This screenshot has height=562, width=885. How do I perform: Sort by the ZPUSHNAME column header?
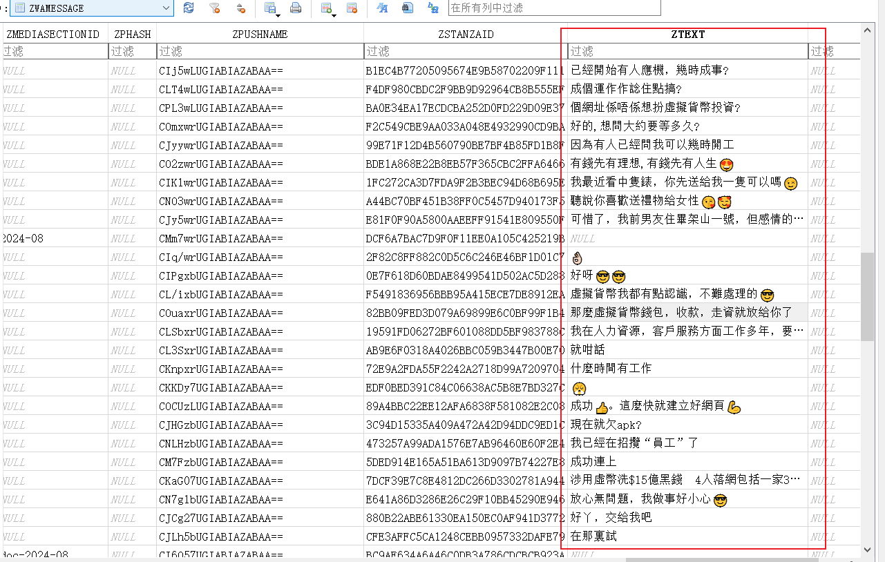(x=260, y=34)
